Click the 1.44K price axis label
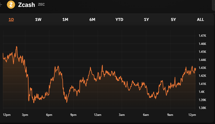 point(202,60)
